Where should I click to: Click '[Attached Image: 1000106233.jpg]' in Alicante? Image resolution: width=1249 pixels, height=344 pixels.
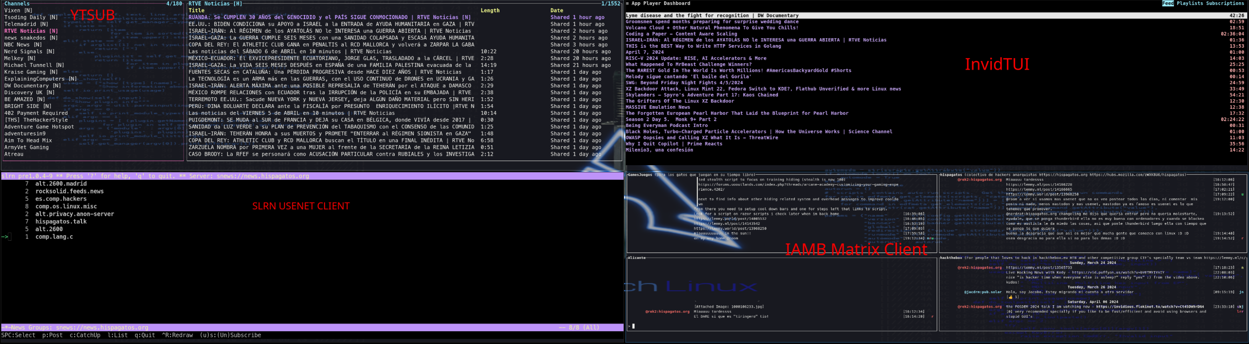coord(729,307)
